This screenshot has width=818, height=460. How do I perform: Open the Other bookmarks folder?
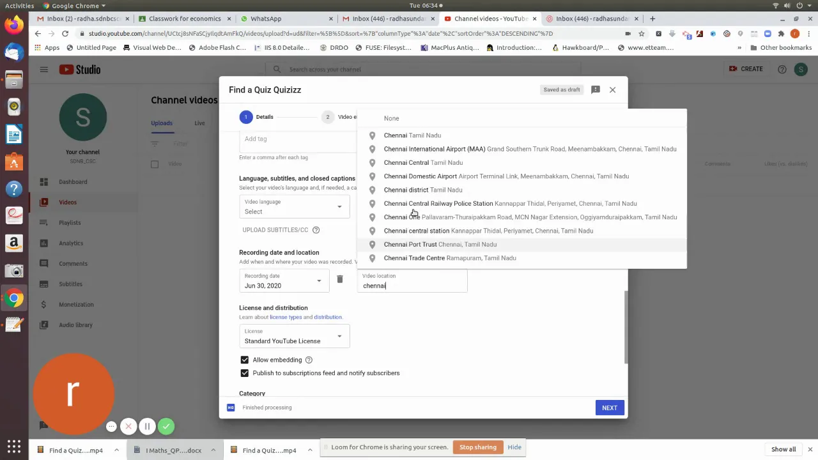pos(781,47)
